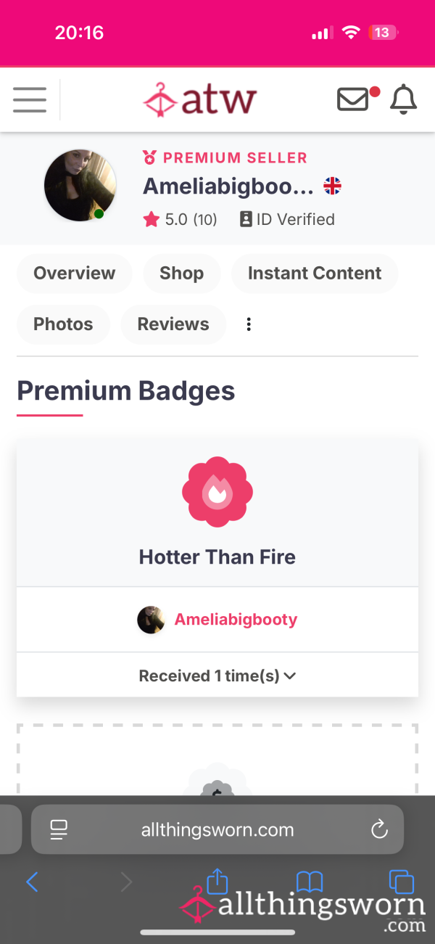Switch to the Overview tab
Image resolution: width=435 pixels, height=944 pixels.
coord(74,274)
